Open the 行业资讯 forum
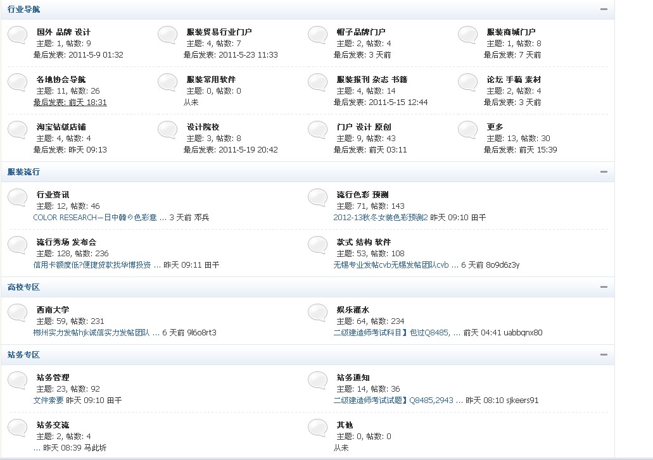Viewport: 653px width, 460px height. (x=53, y=195)
